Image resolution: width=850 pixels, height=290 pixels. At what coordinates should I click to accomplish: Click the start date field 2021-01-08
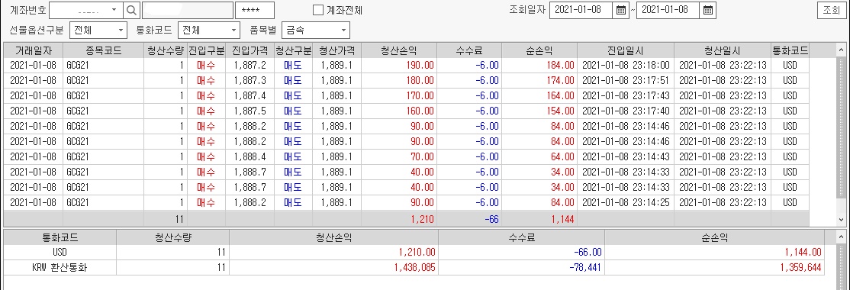(581, 10)
